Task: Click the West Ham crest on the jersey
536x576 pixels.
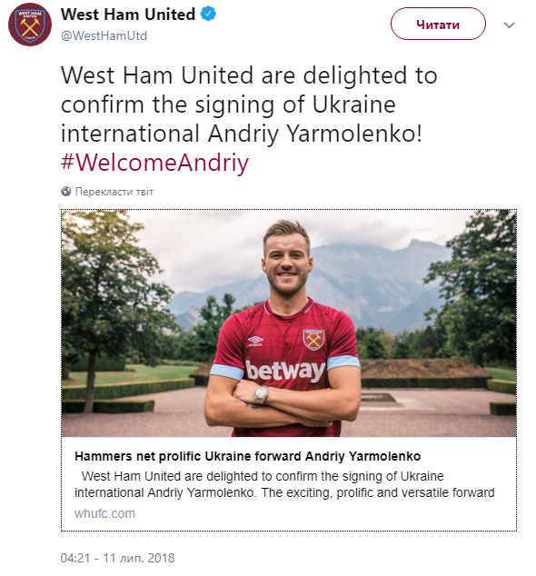Action: tap(313, 340)
